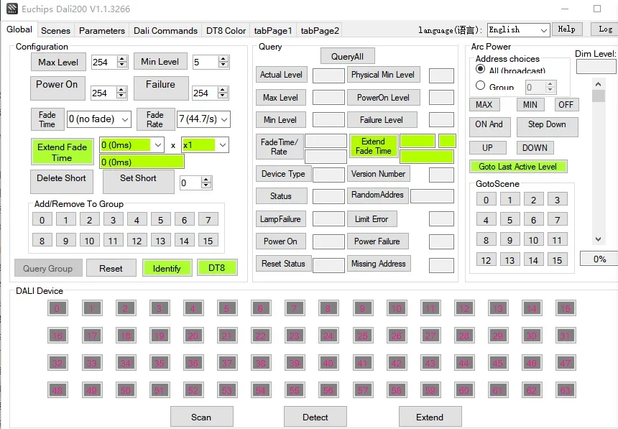Select DALI device address 63 box

click(566, 390)
